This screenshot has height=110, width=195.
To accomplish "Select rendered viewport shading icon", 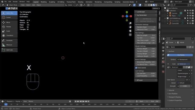I will click(156, 5).
